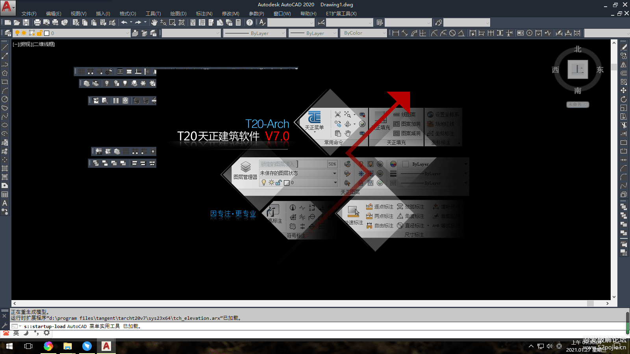Click the horizontal scrollbar right arrow
Image resolution: width=630 pixels, height=354 pixels.
(x=608, y=303)
